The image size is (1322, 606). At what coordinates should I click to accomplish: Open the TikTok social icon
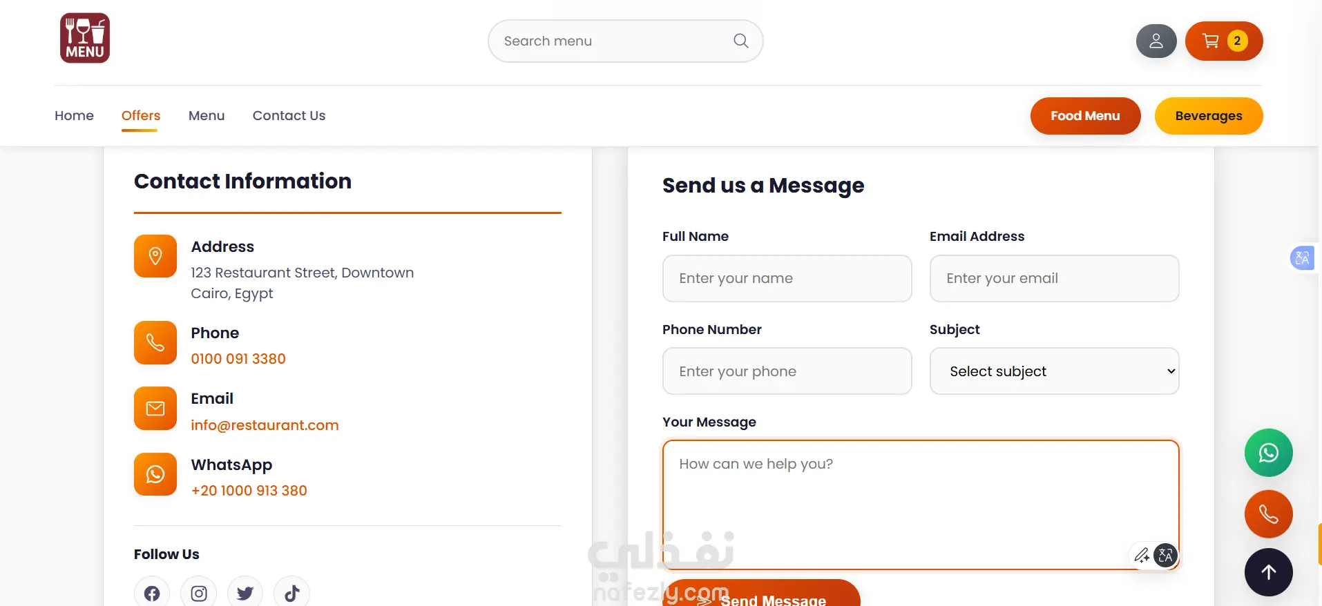point(291,593)
